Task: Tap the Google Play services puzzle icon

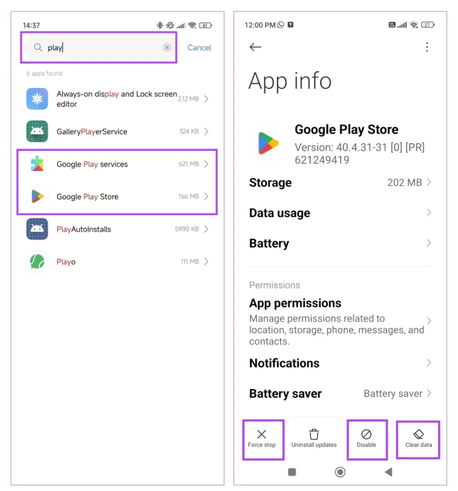Action: [x=37, y=164]
